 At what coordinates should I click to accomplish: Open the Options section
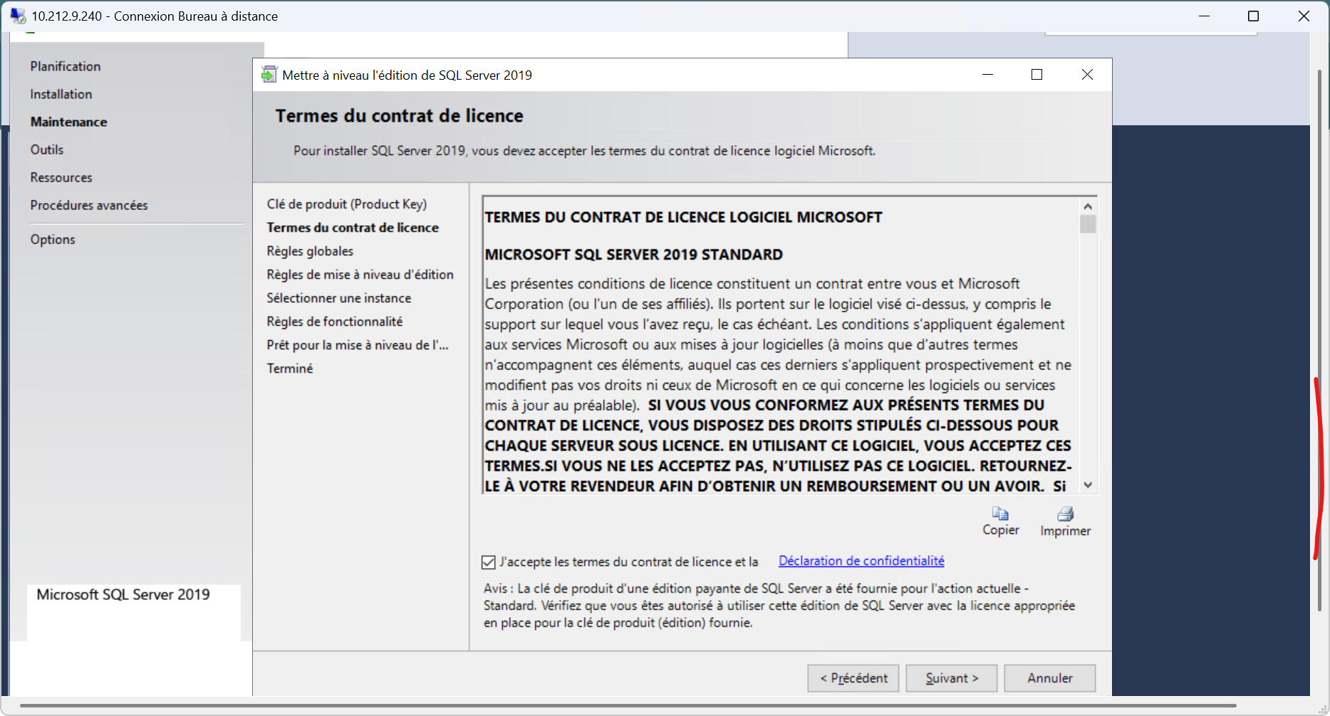pyautogui.click(x=53, y=239)
